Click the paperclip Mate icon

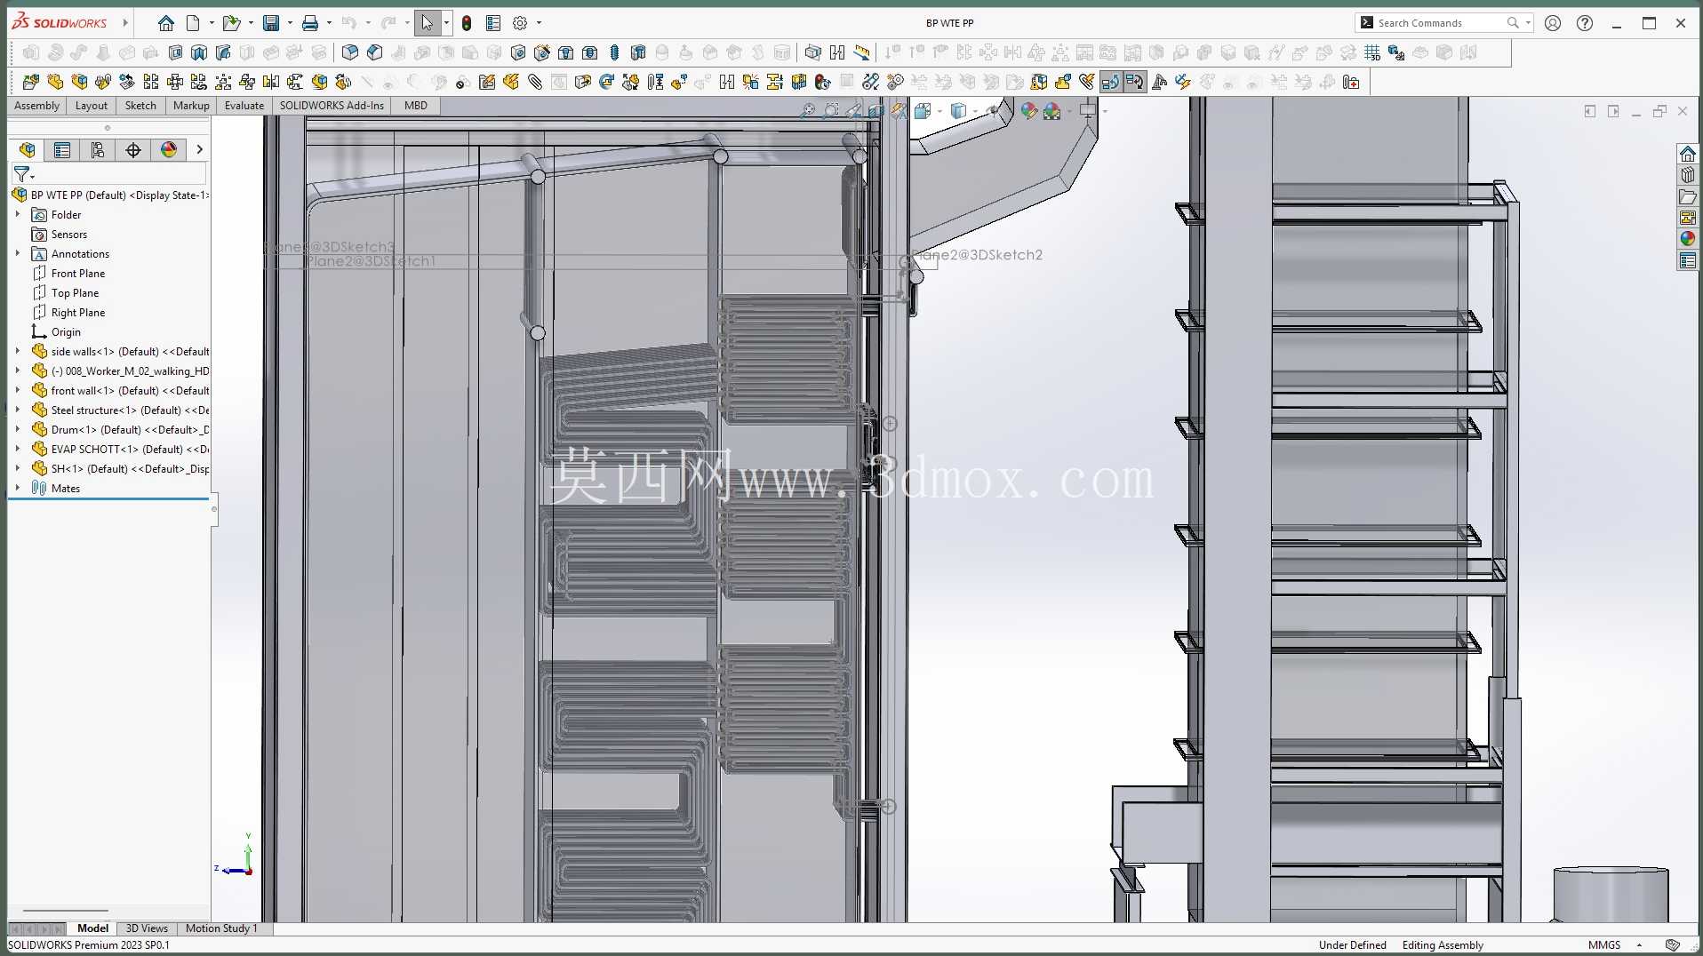pyautogui.click(x=535, y=82)
